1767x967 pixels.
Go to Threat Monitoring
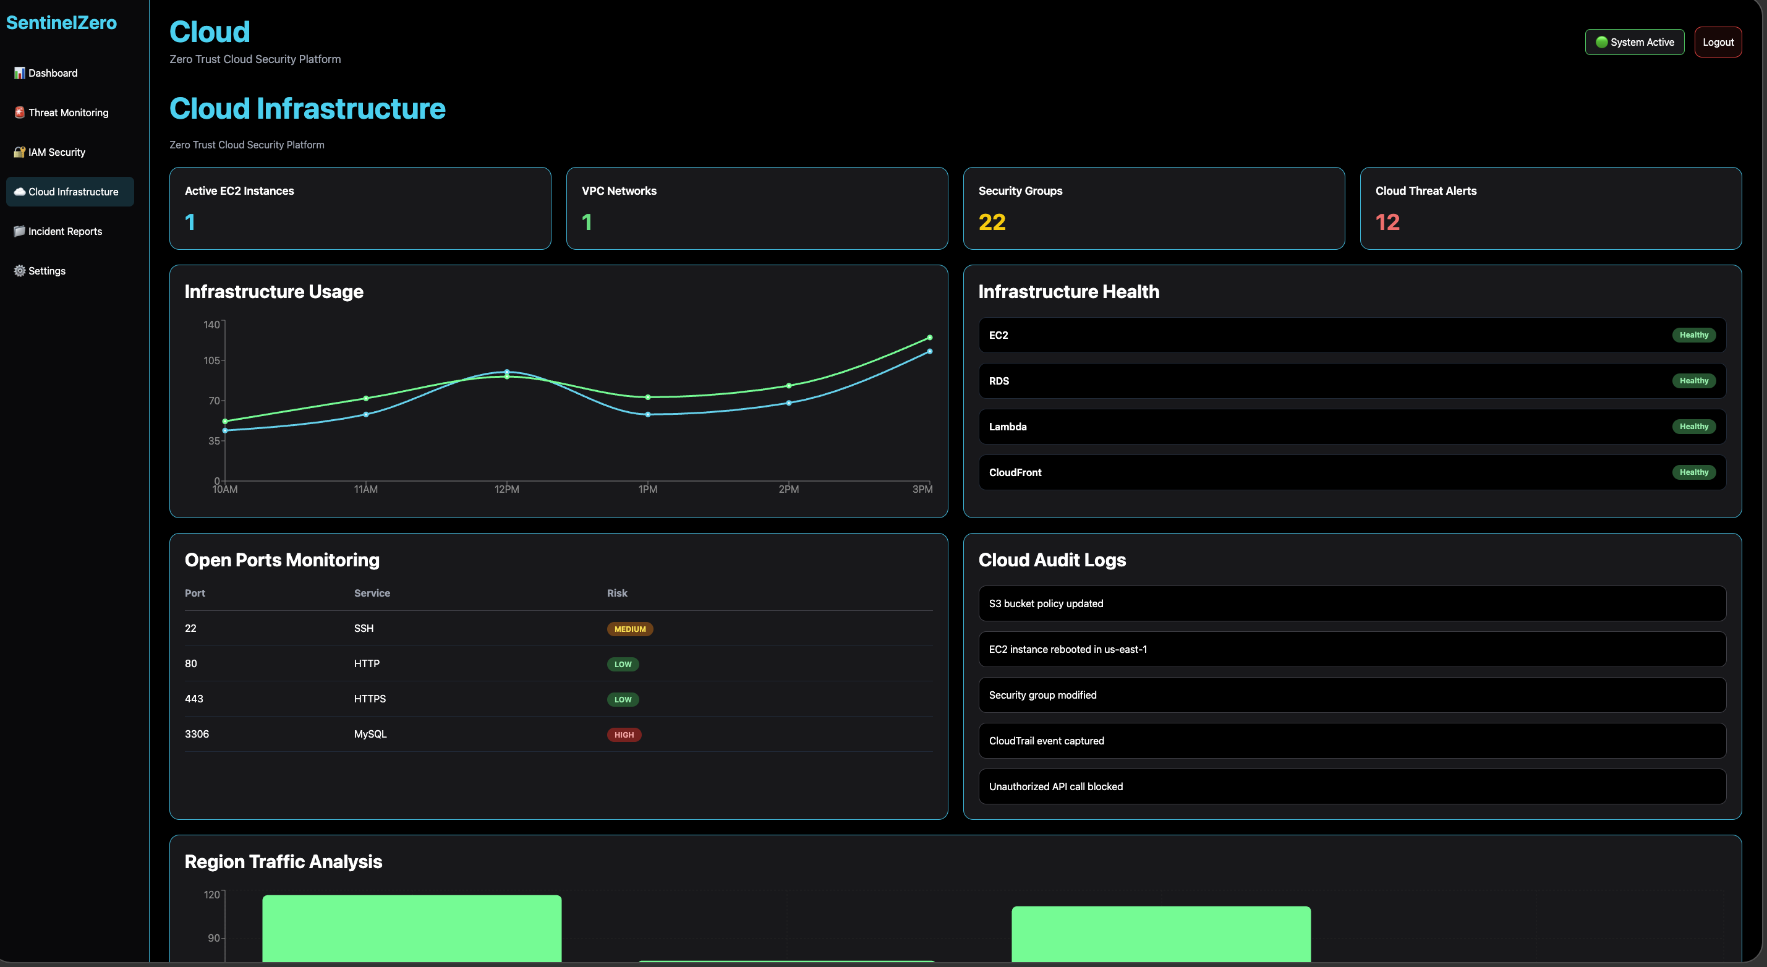click(70, 113)
